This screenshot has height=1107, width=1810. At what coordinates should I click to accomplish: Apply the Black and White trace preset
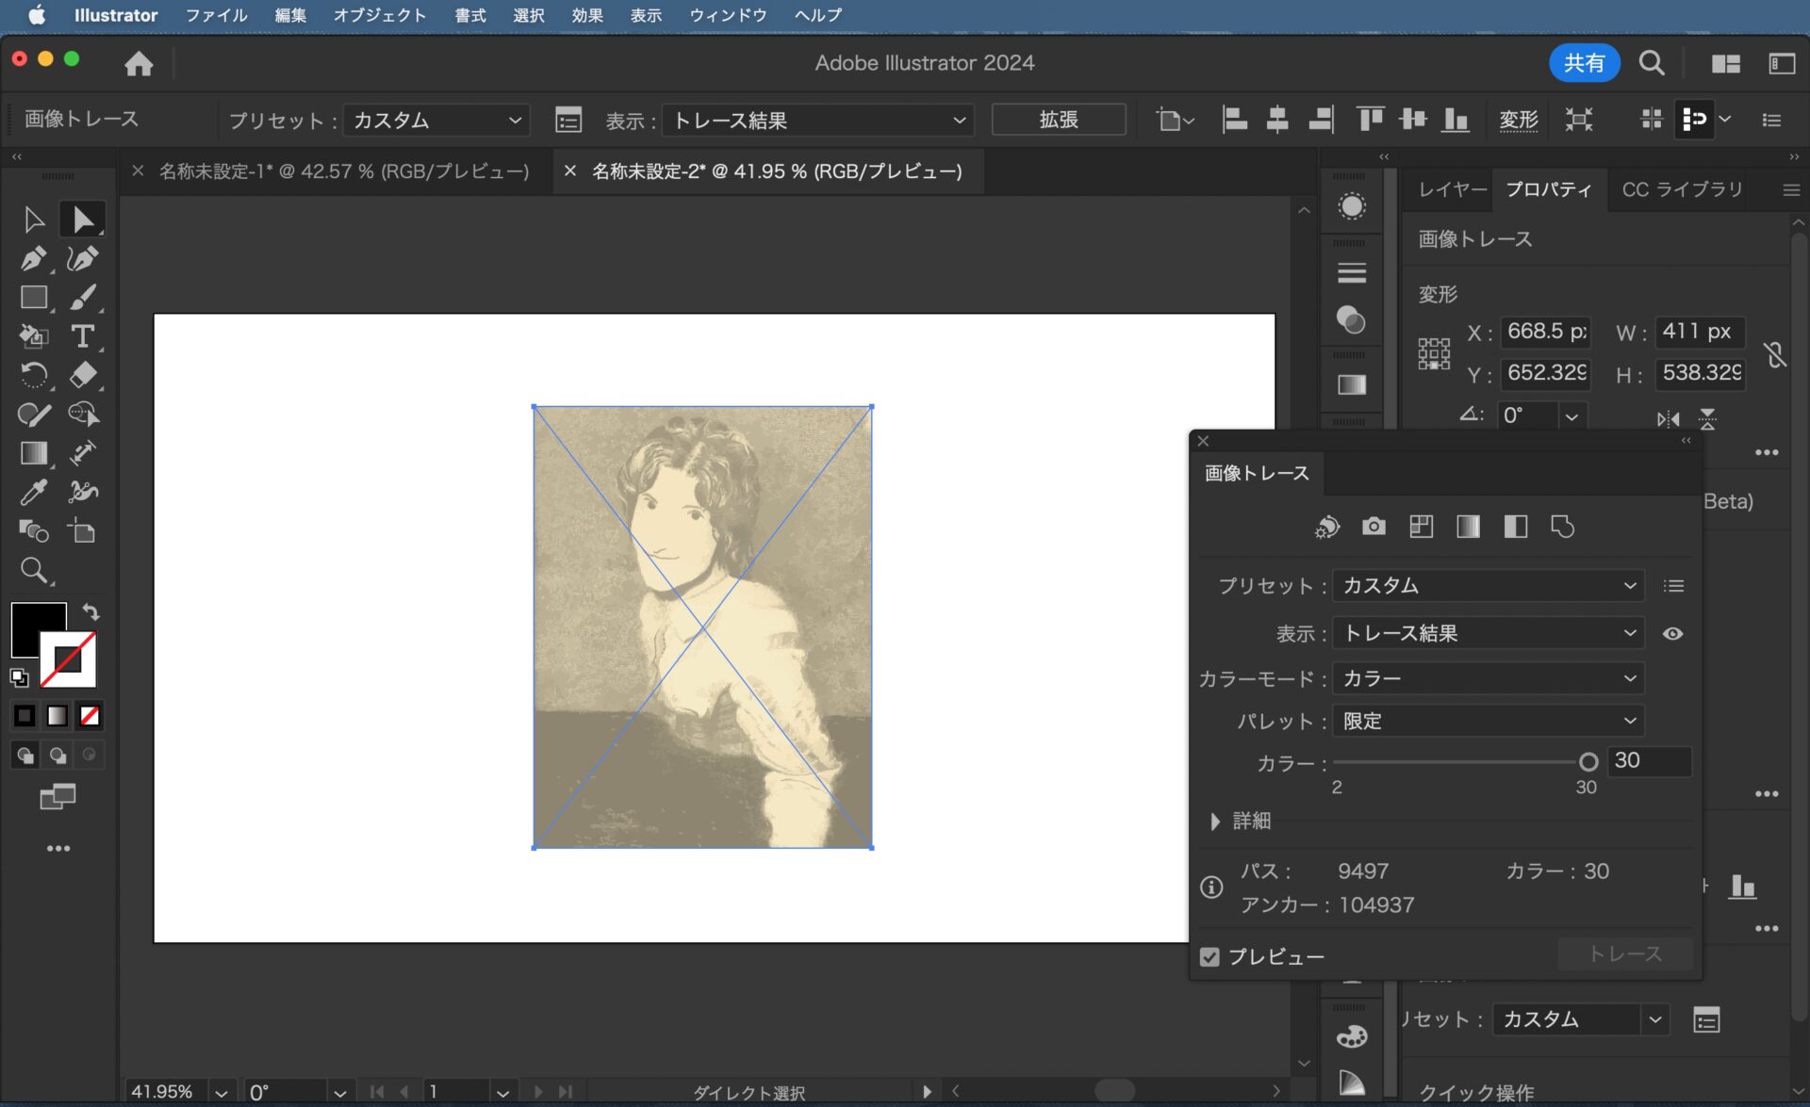point(1516,527)
